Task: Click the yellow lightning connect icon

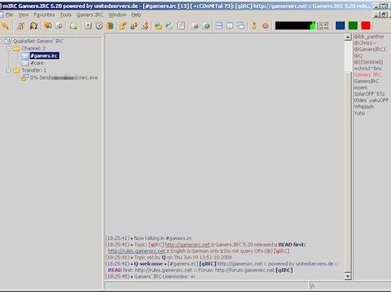Action: point(5,26)
